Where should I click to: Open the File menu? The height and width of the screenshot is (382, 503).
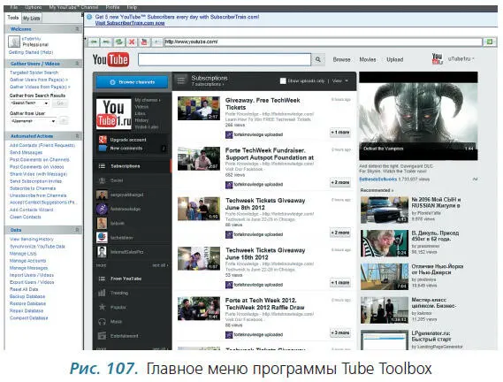14,7
